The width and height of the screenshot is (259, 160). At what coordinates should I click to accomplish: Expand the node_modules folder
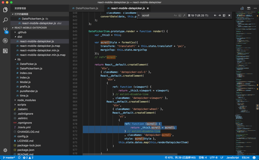point(27,100)
